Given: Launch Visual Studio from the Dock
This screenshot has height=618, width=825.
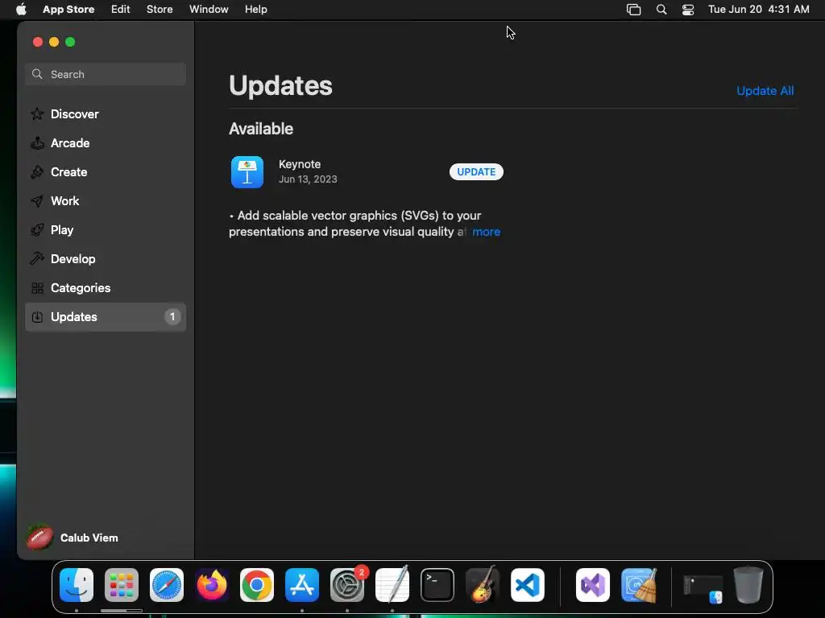Looking at the screenshot, I should [x=593, y=585].
